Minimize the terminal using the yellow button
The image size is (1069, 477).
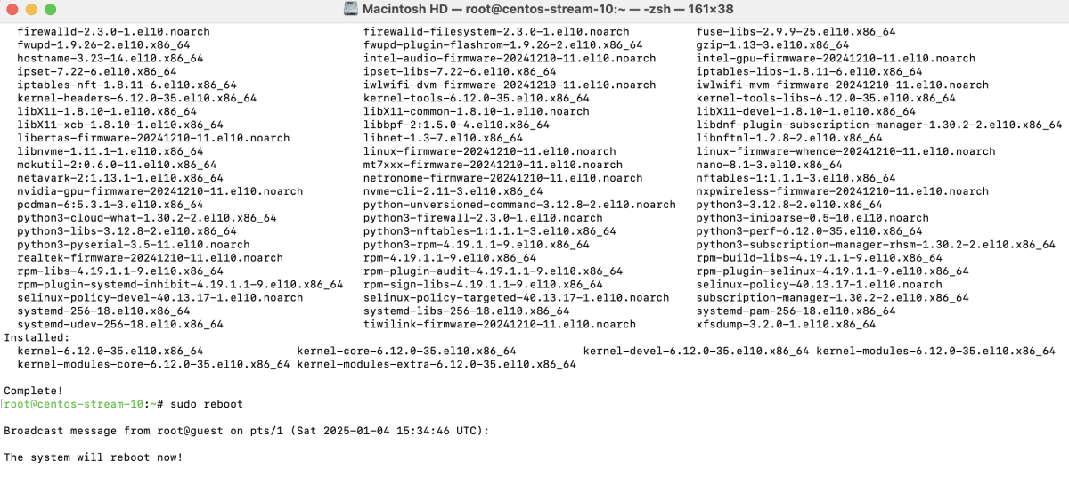tap(29, 9)
